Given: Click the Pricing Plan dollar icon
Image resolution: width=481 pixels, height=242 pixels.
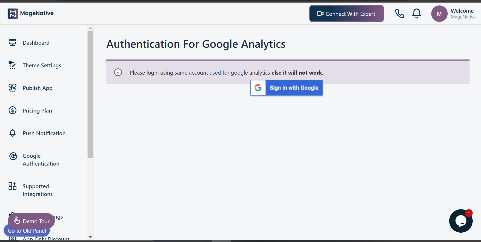Looking at the screenshot, I should 13,110.
